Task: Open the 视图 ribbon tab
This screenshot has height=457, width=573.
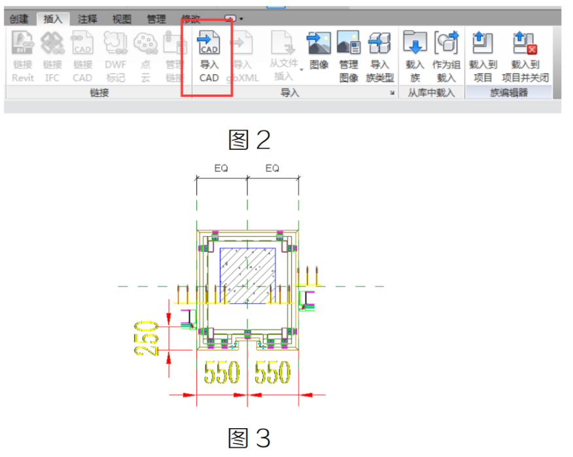Action: point(122,19)
